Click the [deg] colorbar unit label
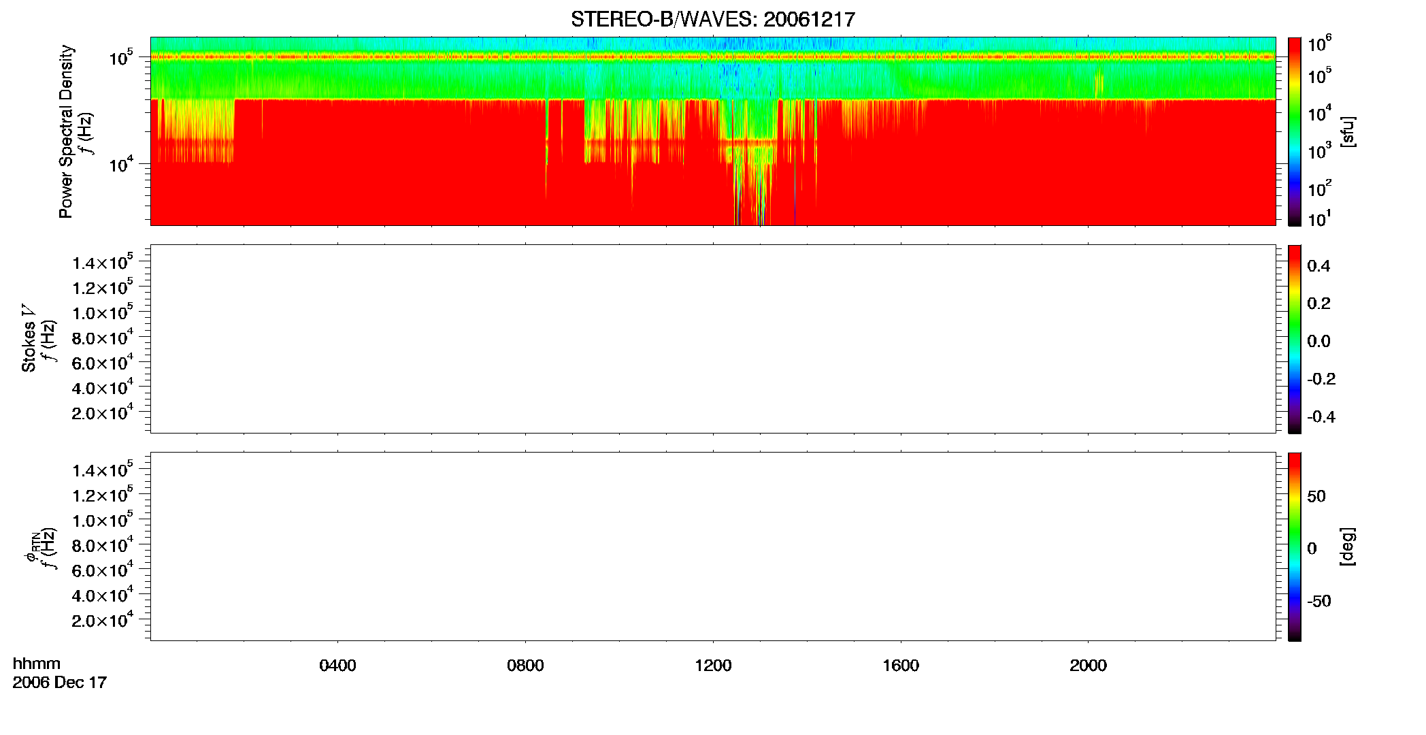This screenshot has height=735, width=1426. (x=1348, y=546)
